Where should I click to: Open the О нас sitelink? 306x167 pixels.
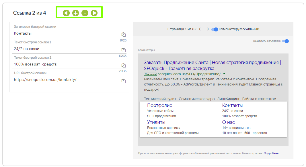[228, 122]
